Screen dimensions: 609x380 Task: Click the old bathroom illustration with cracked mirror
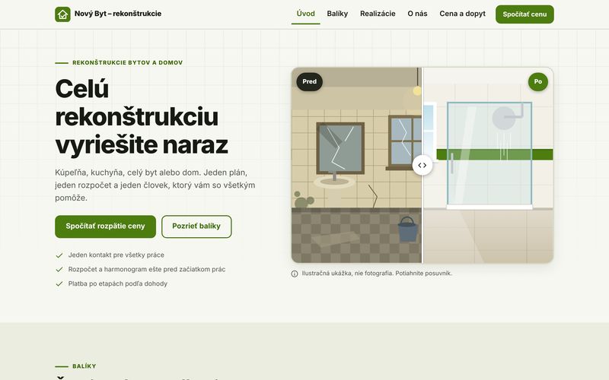pyautogui.click(x=356, y=165)
